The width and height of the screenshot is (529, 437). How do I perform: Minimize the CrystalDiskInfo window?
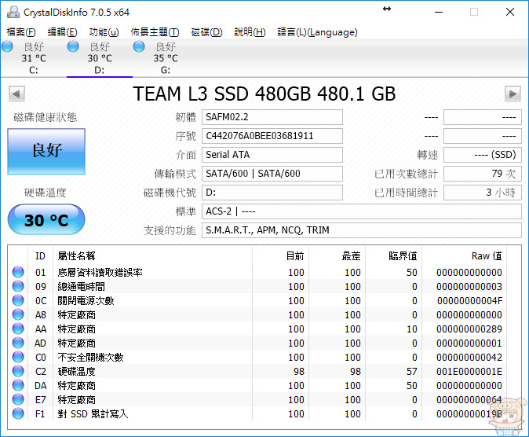439,12
